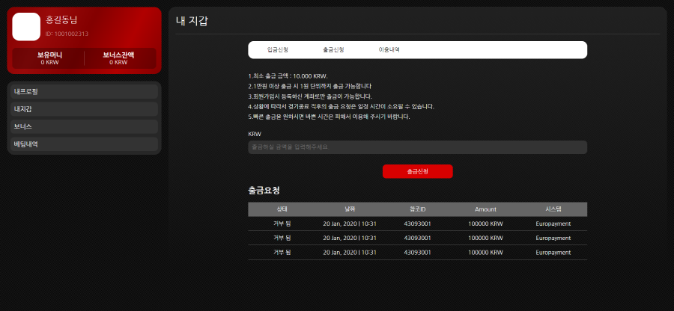Image resolution: width=674 pixels, height=311 pixels.
Task: Go to 내지갑 in the sidebar
Action: click(x=84, y=109)
